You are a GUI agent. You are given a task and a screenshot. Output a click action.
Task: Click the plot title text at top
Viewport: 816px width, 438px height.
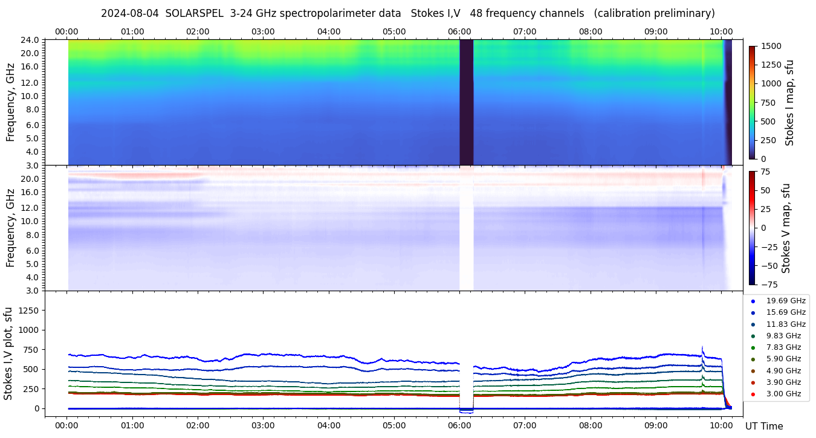tap(407, 13)
